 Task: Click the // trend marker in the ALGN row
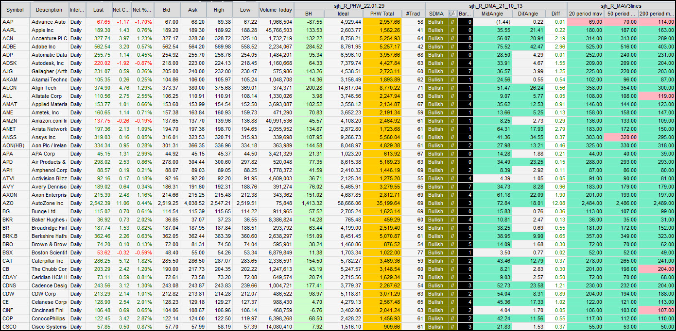click(452, 88)
